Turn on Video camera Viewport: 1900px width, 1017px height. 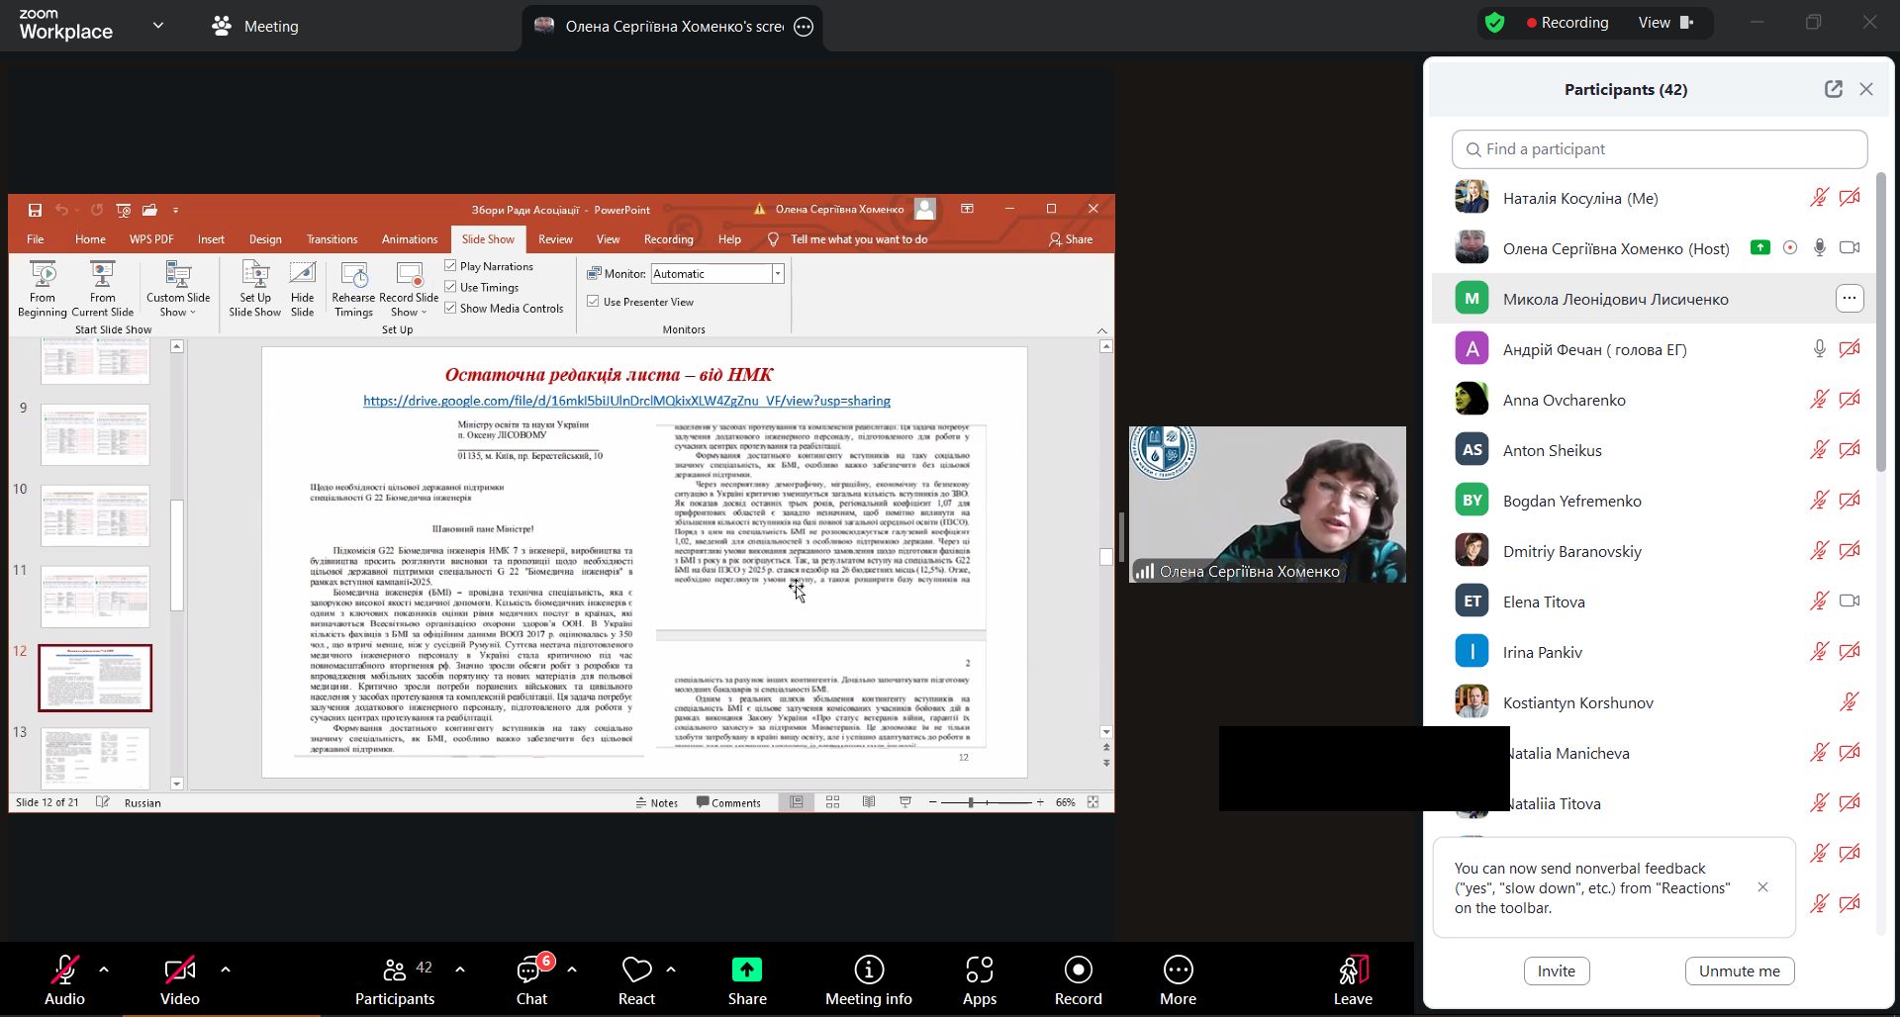[x=180, y=979]
